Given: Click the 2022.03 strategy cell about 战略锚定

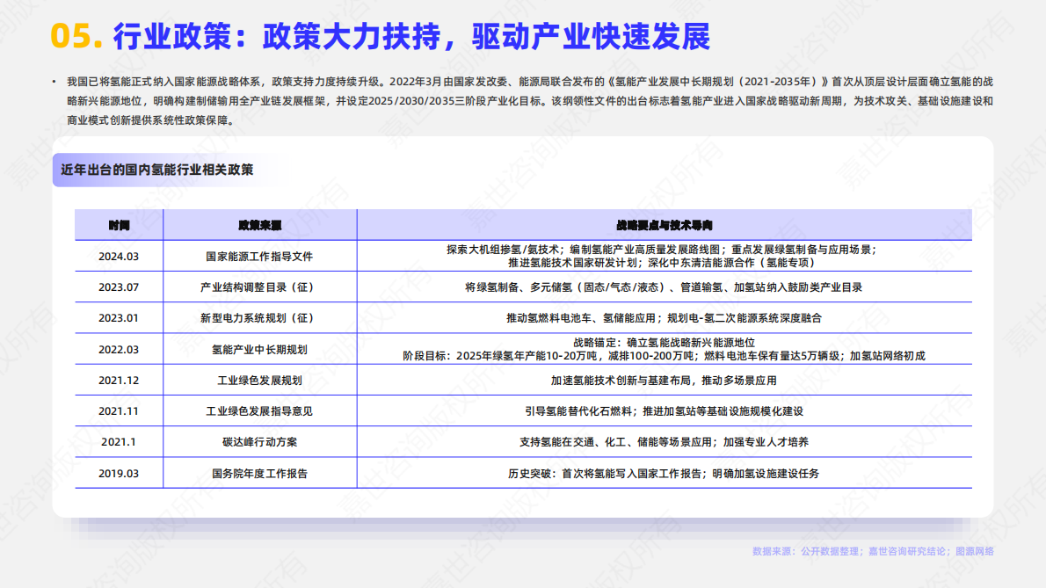Looking at the screenshot, I should tap(664, 350).
